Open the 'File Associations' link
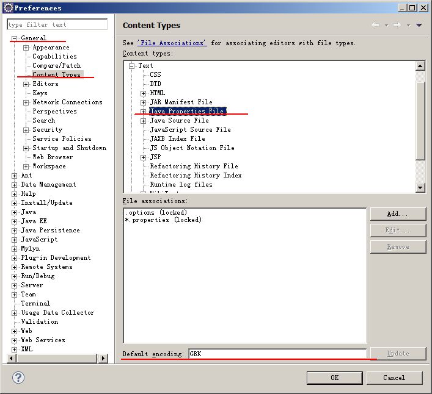Viewport: 432px width, 394px height. tap(172, 43)
